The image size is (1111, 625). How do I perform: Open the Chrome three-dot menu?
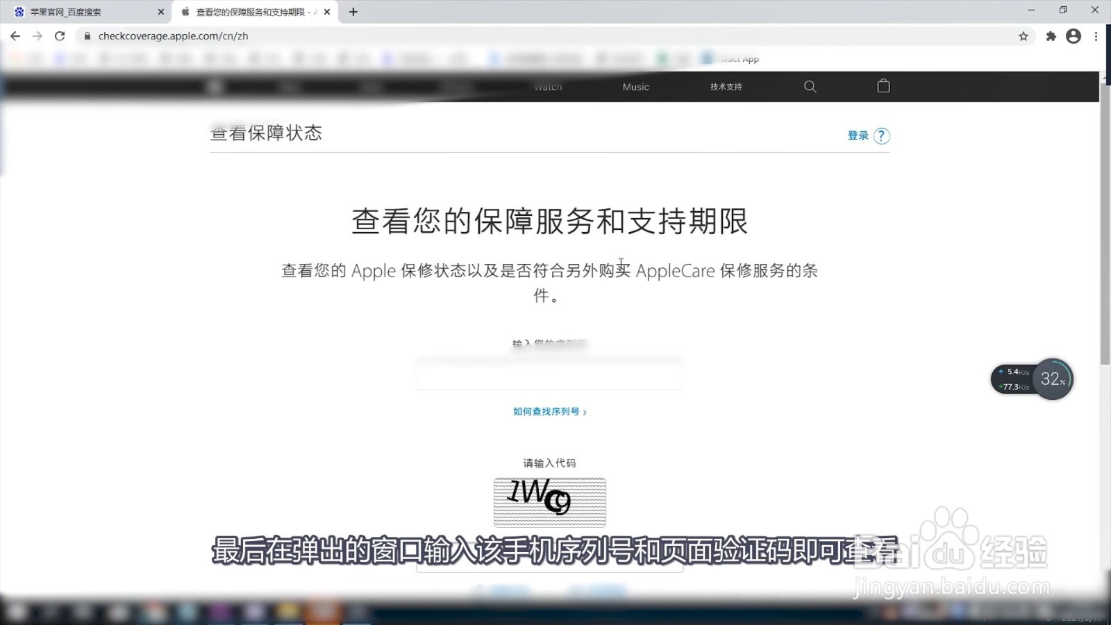coord(1096,36)
